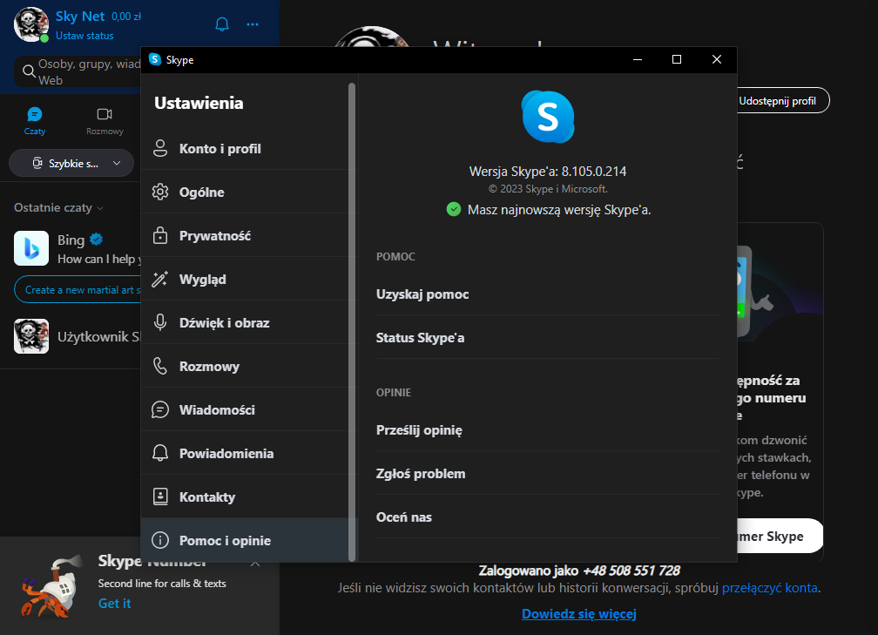Switch to Czaty tab in main window

35,121
